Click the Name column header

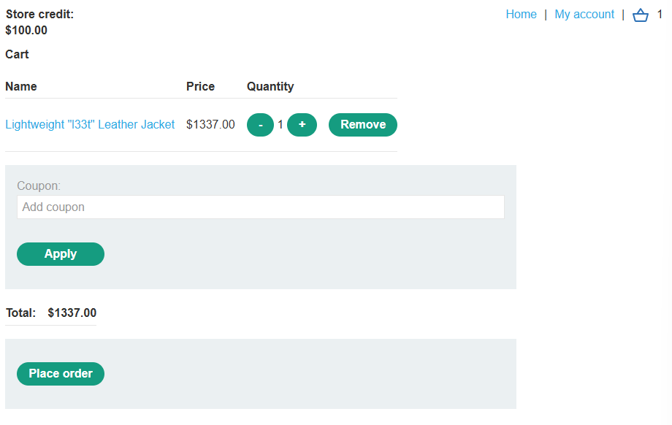click(21, 87)
